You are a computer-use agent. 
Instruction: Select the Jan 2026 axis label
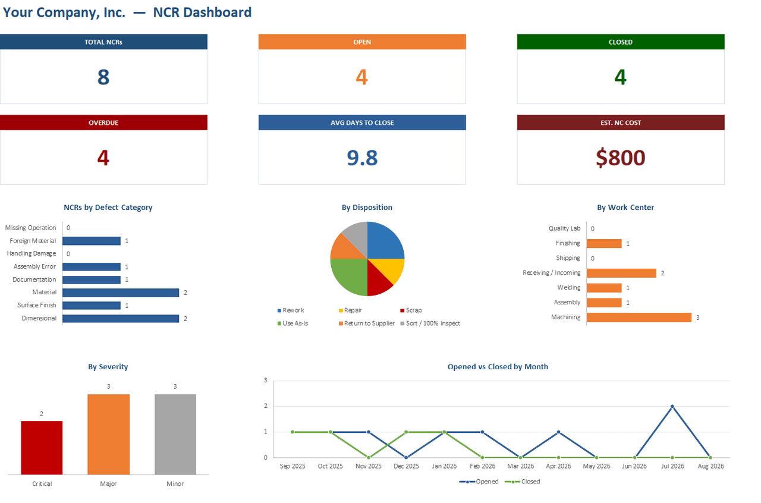point(445,466)
